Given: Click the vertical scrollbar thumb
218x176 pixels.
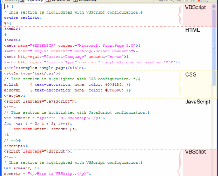Looking at the screenshot, I should click(214, 47).
